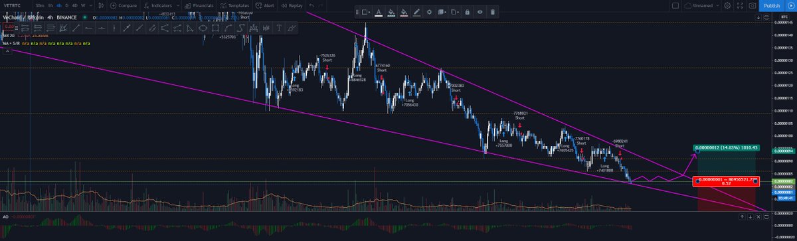The height and width of the screenshot is (241, 797).
Task: Open drawing template dropdown in floating toolbar
Action: pos(366,12)
